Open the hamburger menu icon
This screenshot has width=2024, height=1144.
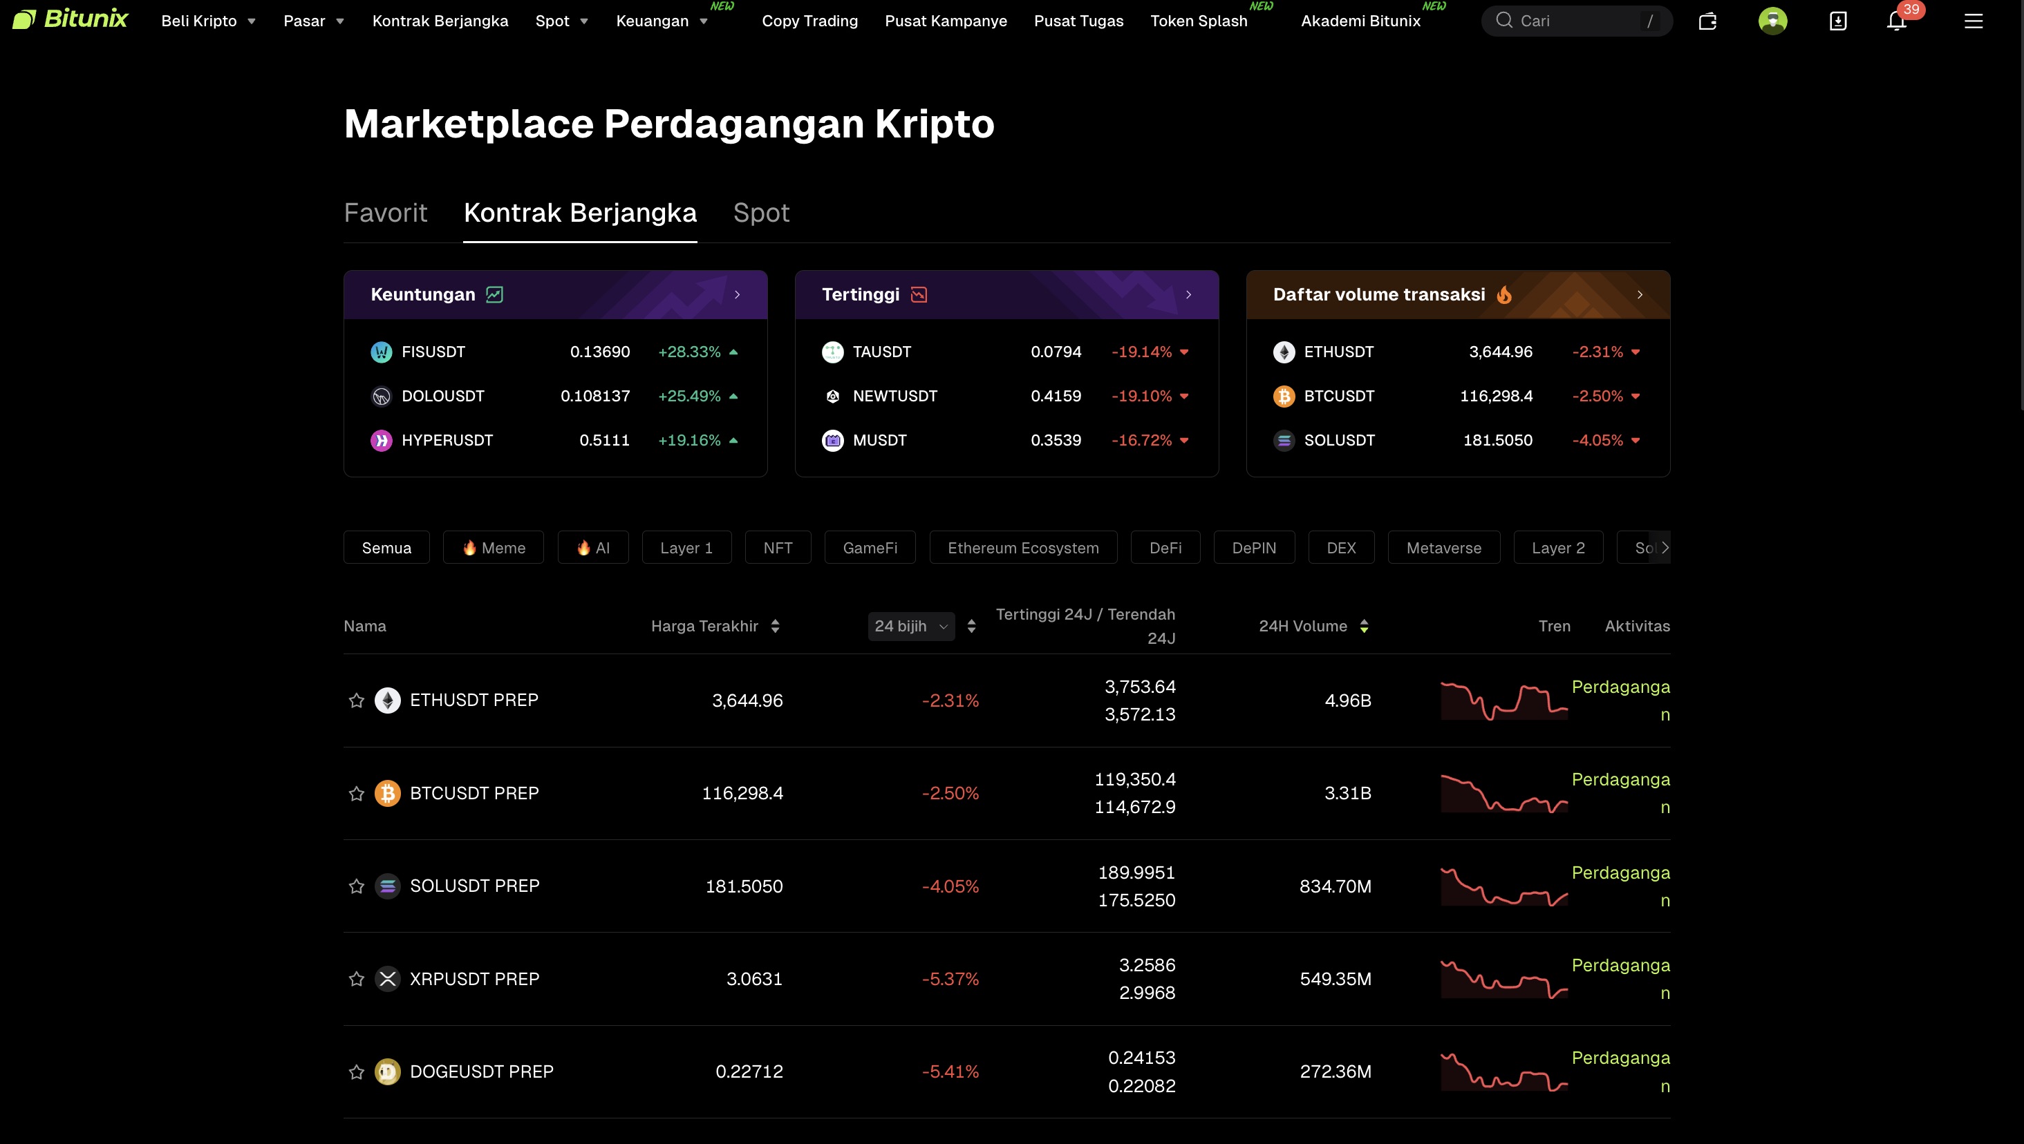click(1974, 21)
